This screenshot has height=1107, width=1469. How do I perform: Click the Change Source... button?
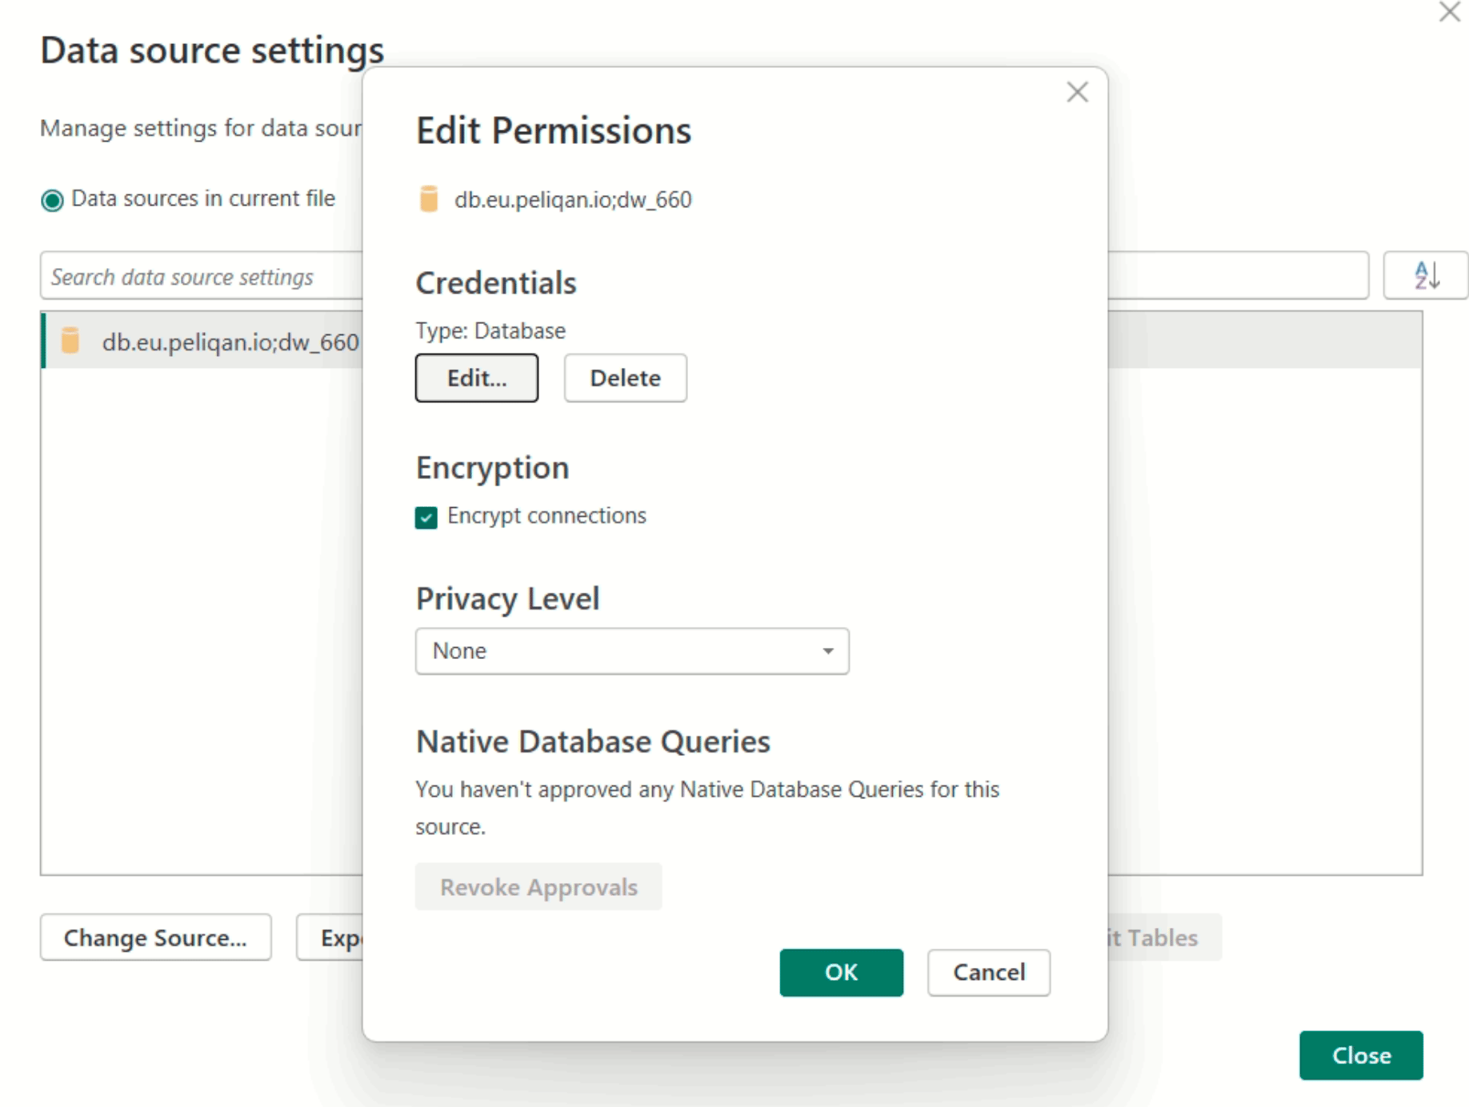point(156,937)
